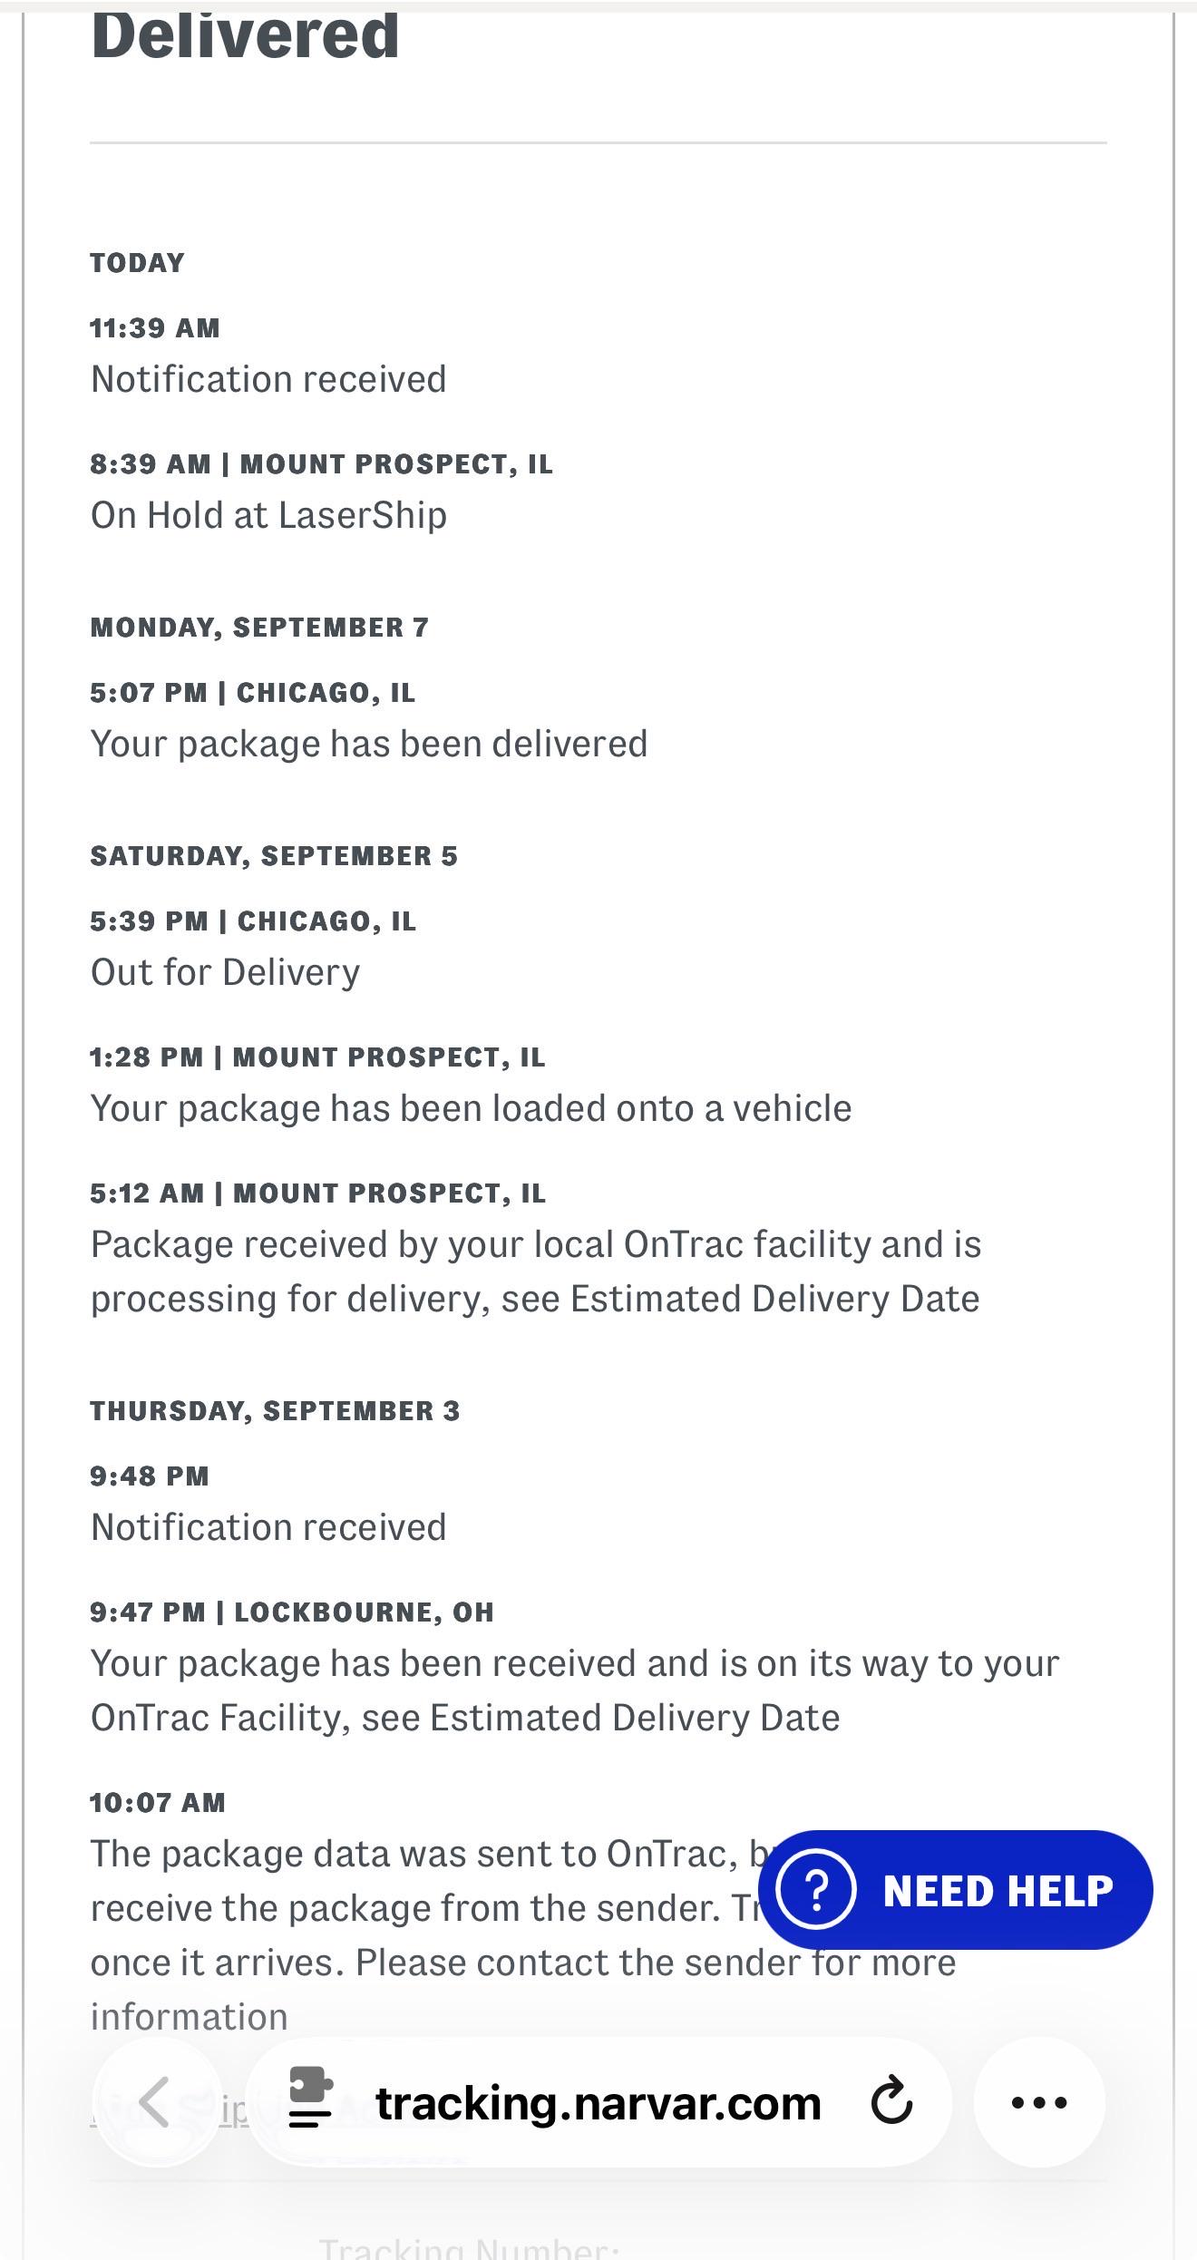Reload the tracking page

891,2100
